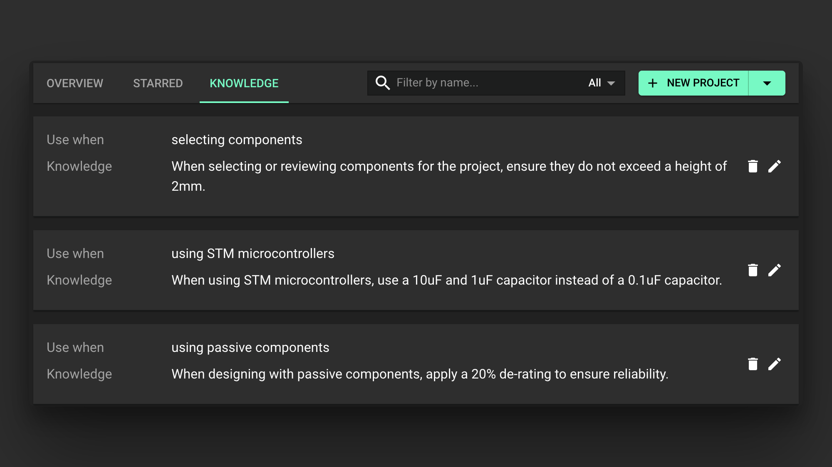The image size is (832, 467).
Task: Switch to the Overview tab
Action: 75,83
